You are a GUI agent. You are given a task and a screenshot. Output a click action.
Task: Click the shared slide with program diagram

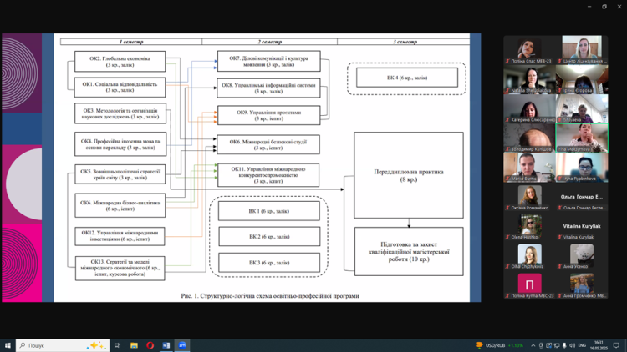(x=267, y=167)
